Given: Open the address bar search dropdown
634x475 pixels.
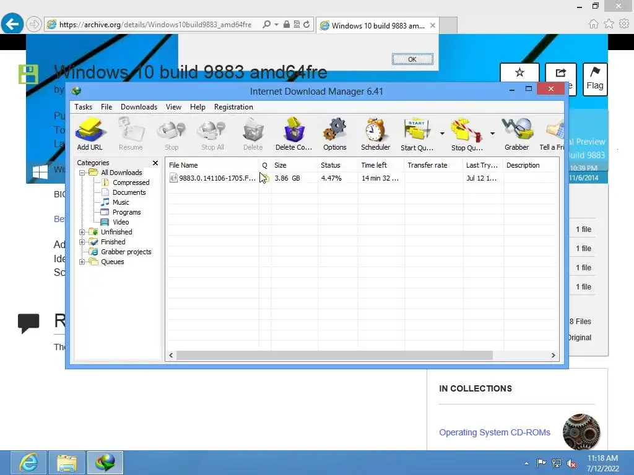Looking at the screenshot, I should click(x=277, y=25).
